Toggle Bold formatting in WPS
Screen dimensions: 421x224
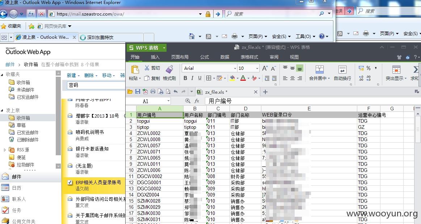point(185,78)
